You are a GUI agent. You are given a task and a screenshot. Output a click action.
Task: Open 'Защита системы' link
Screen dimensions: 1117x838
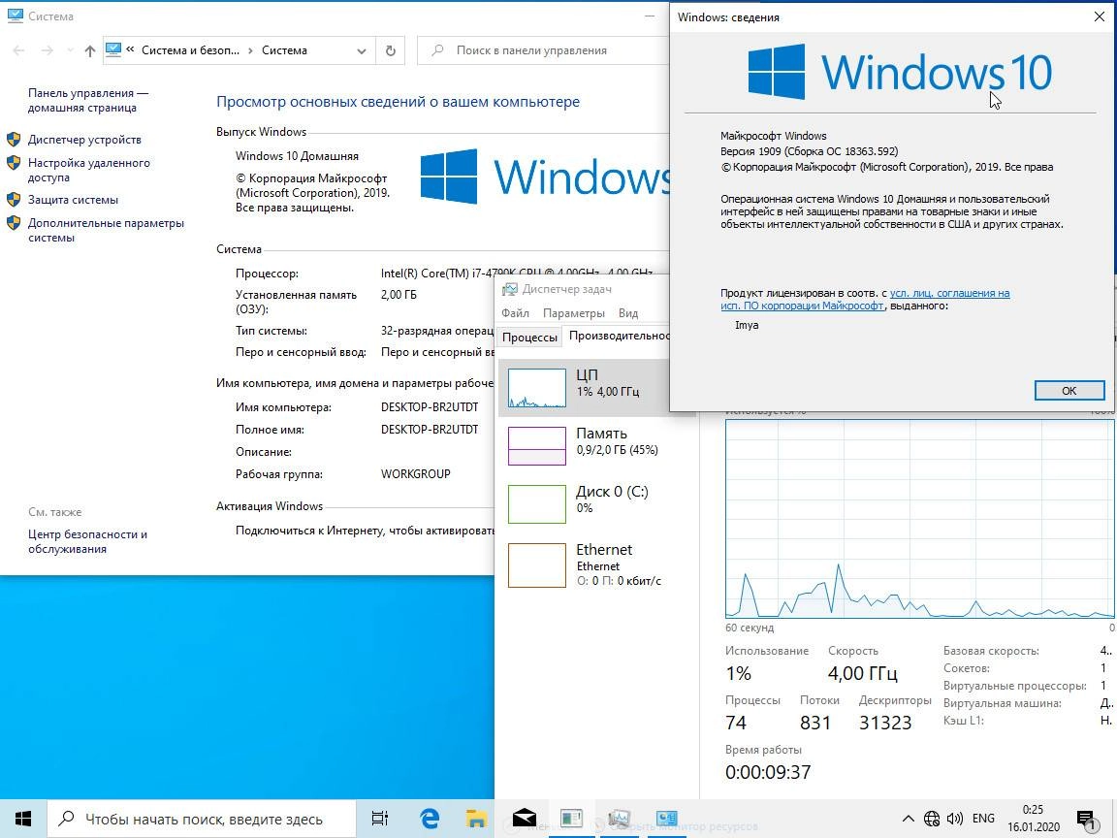click(73, 200)
